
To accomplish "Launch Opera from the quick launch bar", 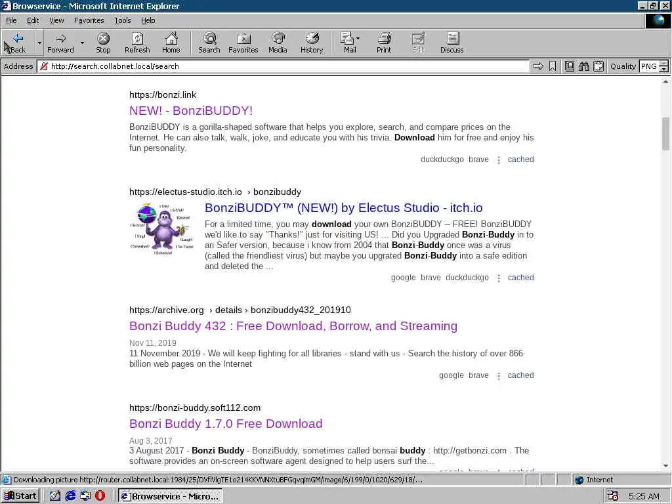I will (100, 496).
